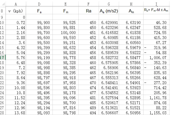
Task: Click the cell showing 628.44
Action: [156, 78]
